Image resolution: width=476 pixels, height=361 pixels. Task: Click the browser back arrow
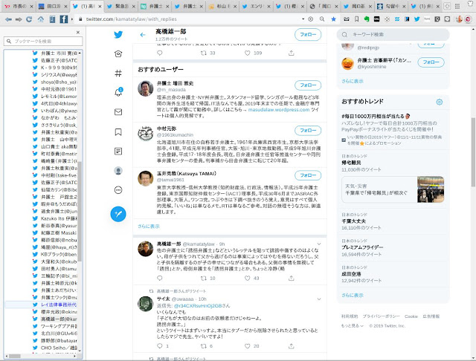click(x=8, y=19)
